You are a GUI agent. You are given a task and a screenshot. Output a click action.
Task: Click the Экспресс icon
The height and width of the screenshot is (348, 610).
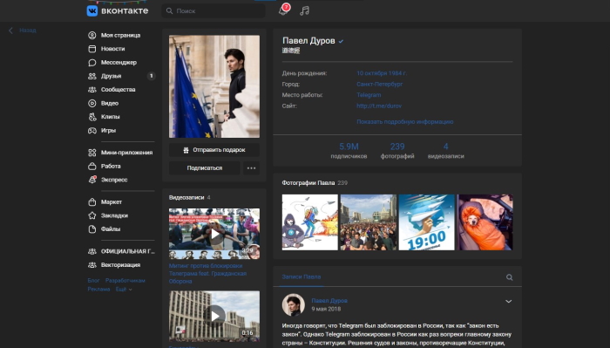coord(92,180)
